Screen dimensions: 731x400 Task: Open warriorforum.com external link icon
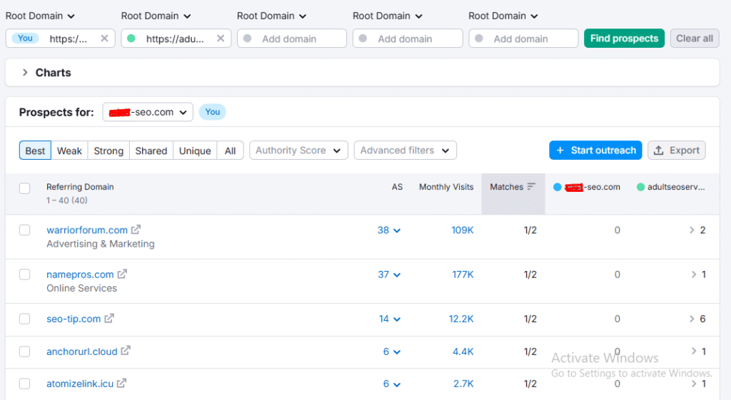pyautogui.click(x=136, y=230)
